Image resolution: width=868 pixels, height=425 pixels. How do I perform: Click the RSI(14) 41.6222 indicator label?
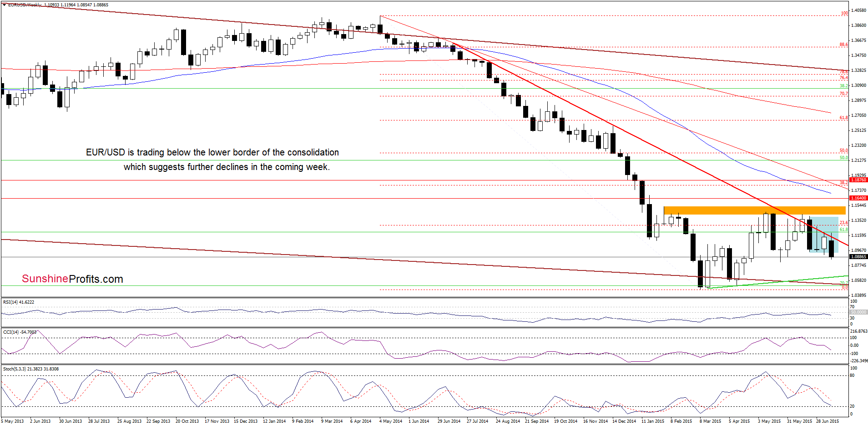coord(19,302)
